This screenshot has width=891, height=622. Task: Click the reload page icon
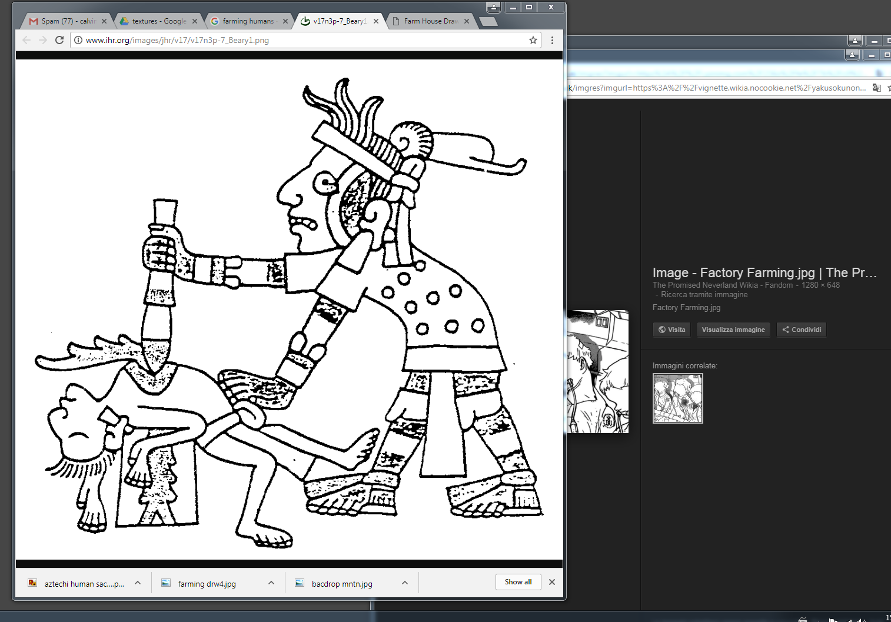pos(59,40)
